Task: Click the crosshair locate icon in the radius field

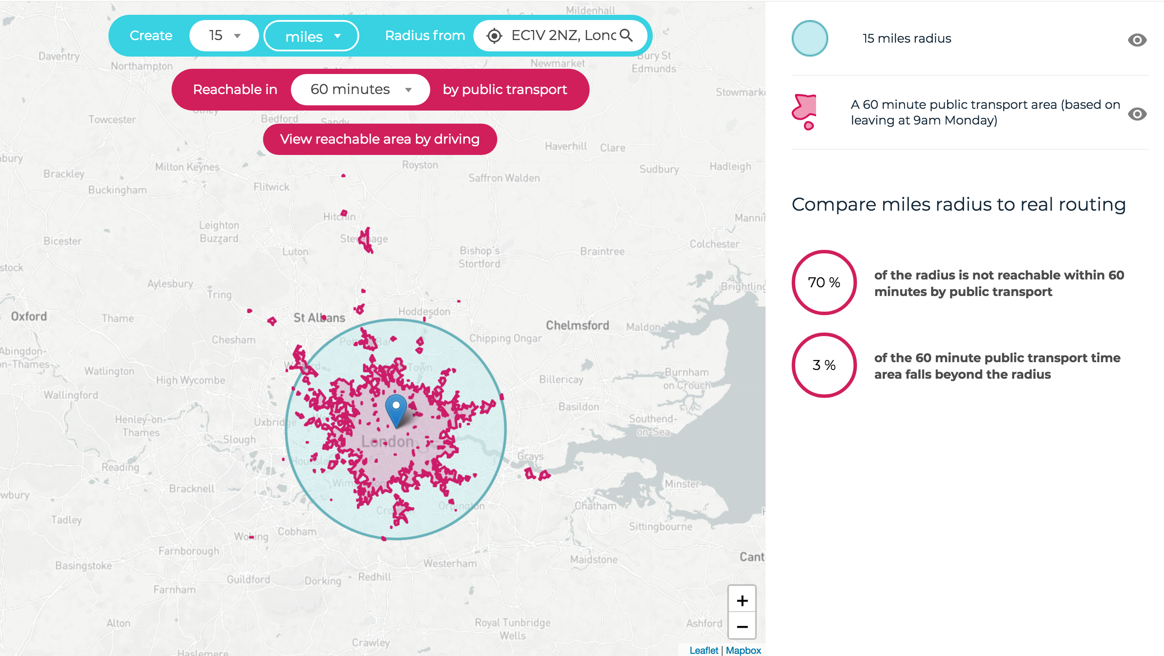Action: (x=494, y=35)
